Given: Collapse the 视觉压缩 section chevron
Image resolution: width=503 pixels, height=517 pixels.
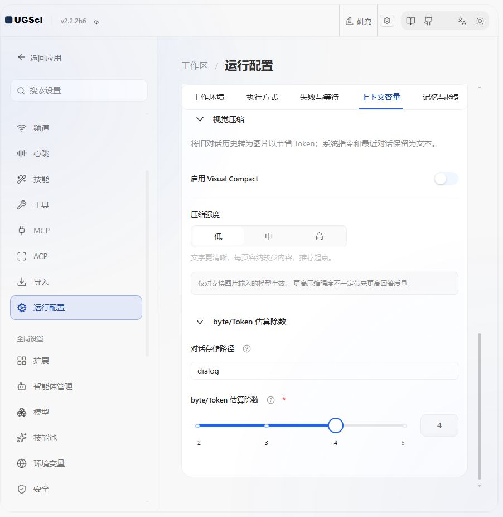Looking at the screenshot, I should pos(200,119).
